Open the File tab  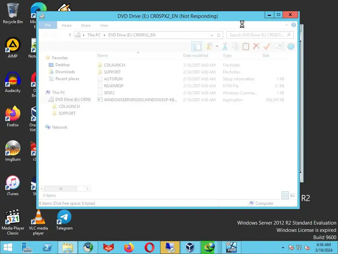pyautogui.click(x=48, y=25)
